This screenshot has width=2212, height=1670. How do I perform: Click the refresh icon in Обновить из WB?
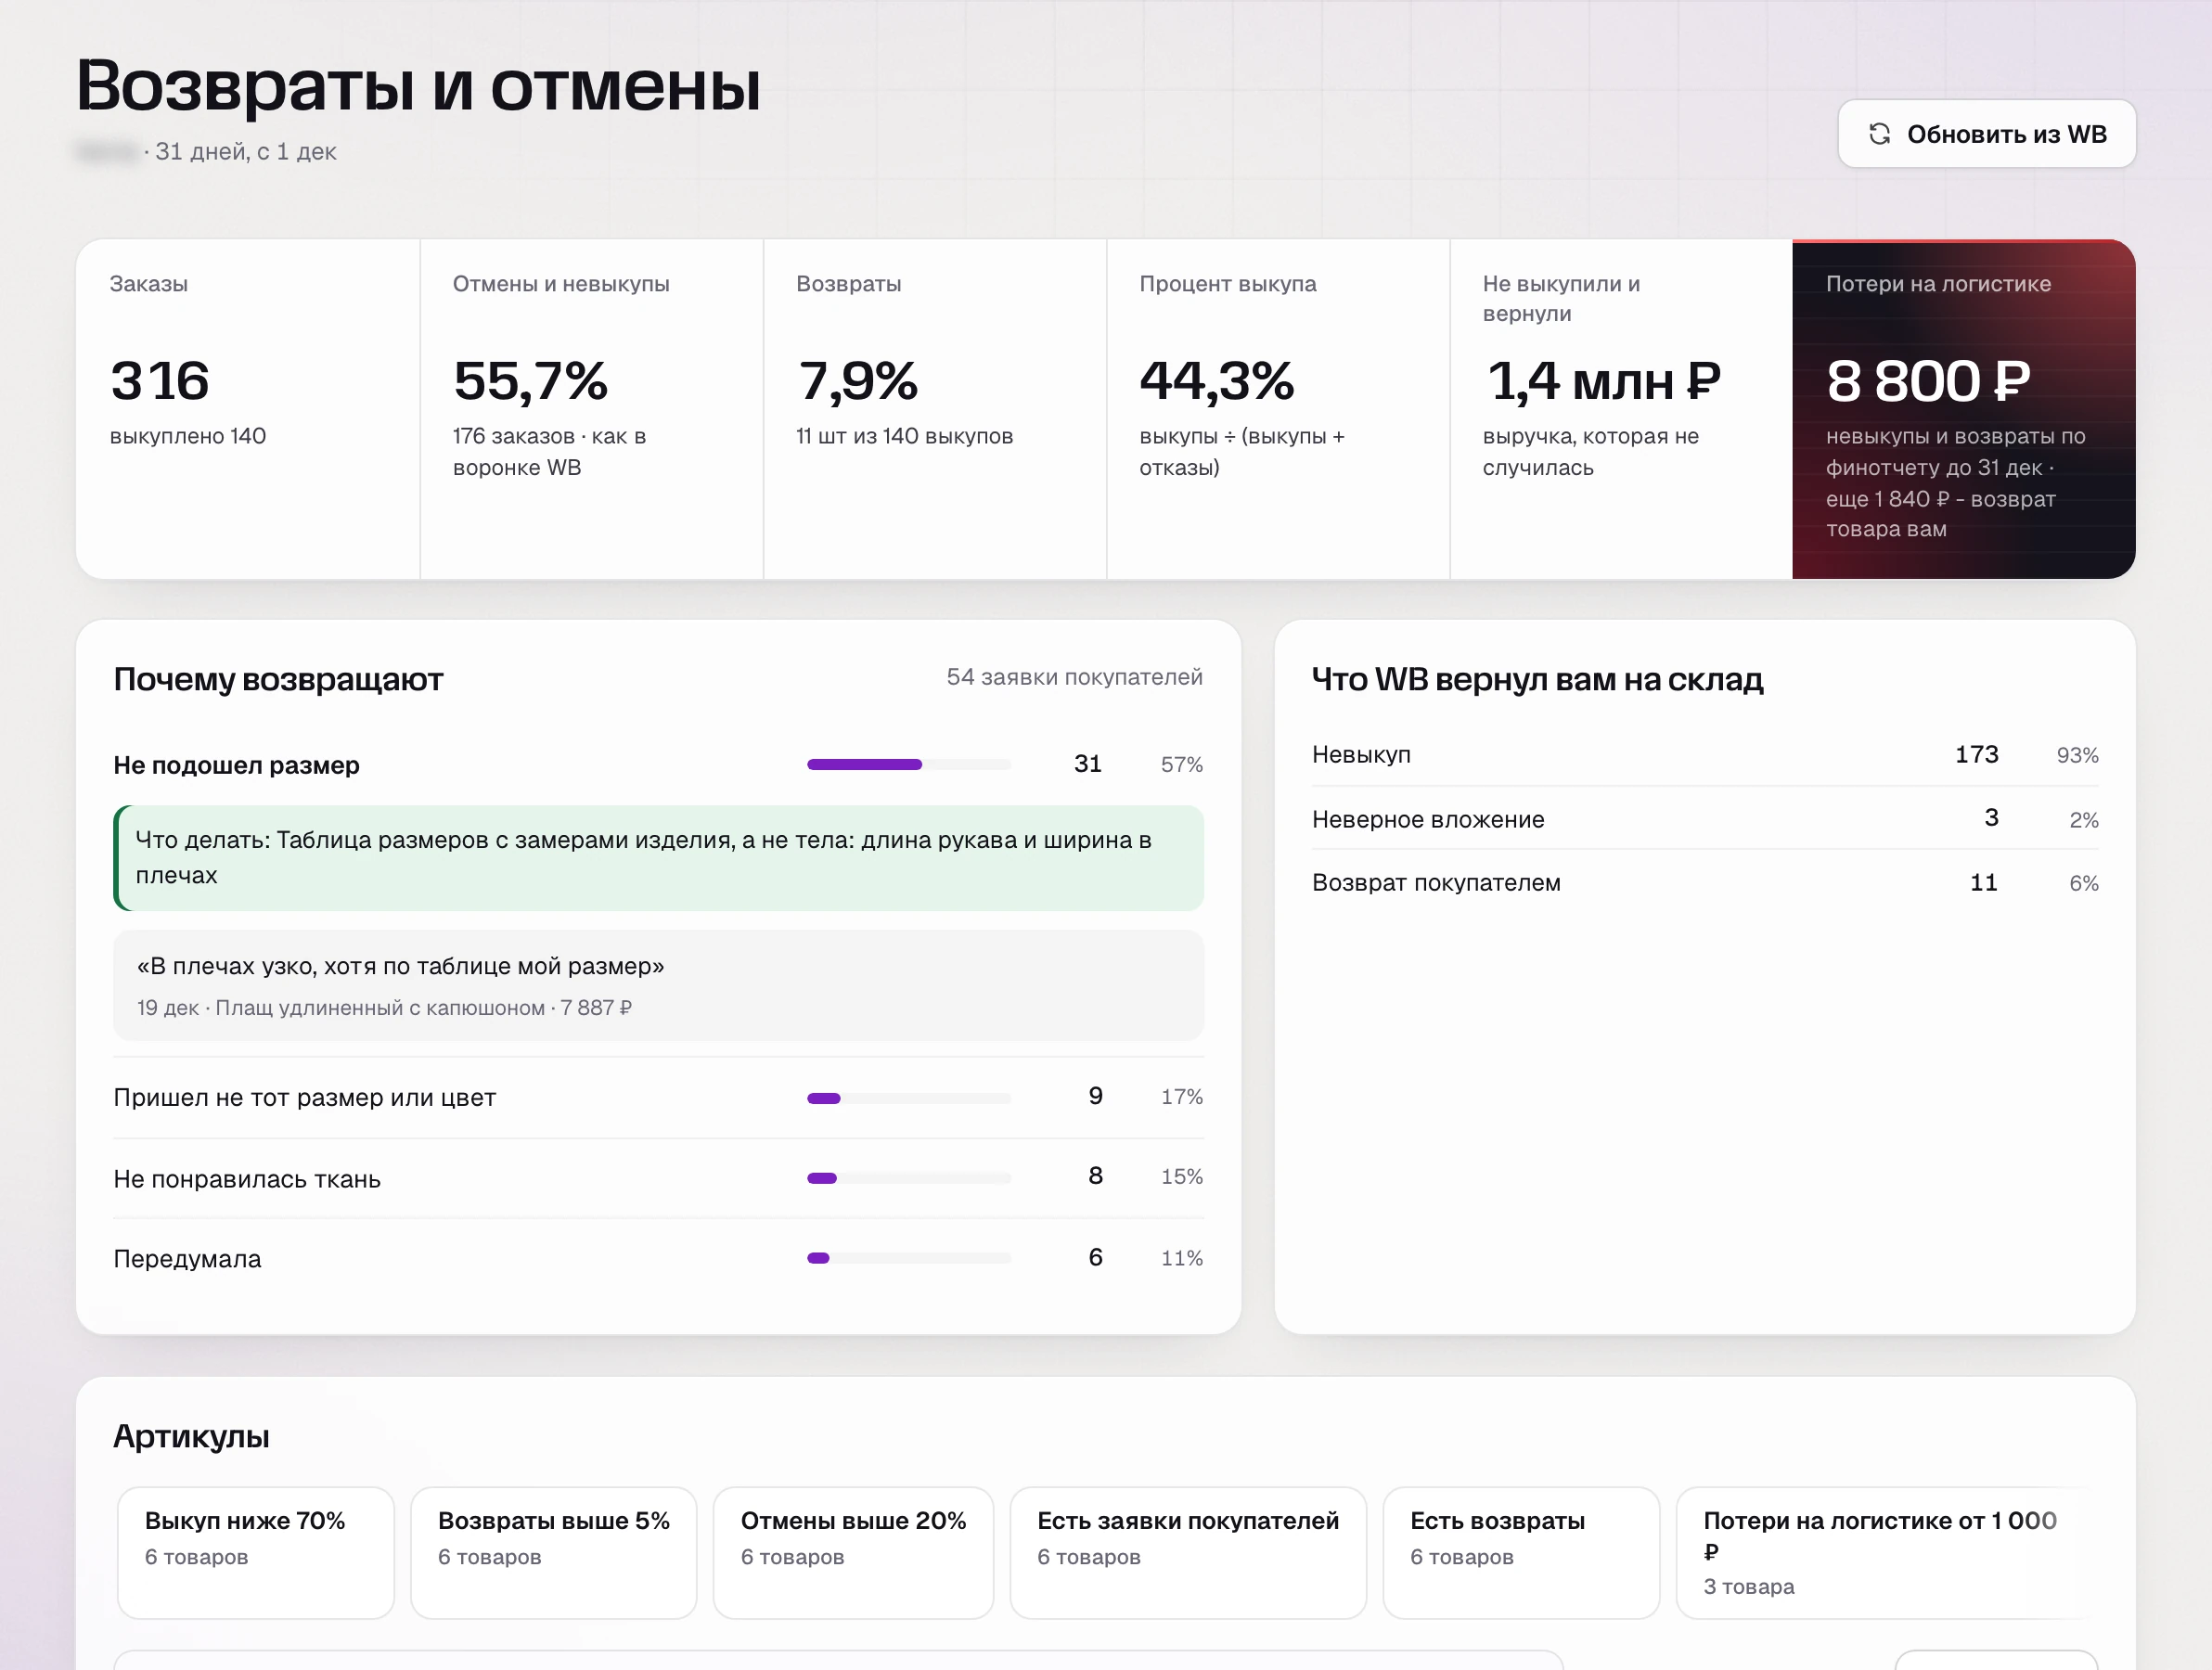1879,134
